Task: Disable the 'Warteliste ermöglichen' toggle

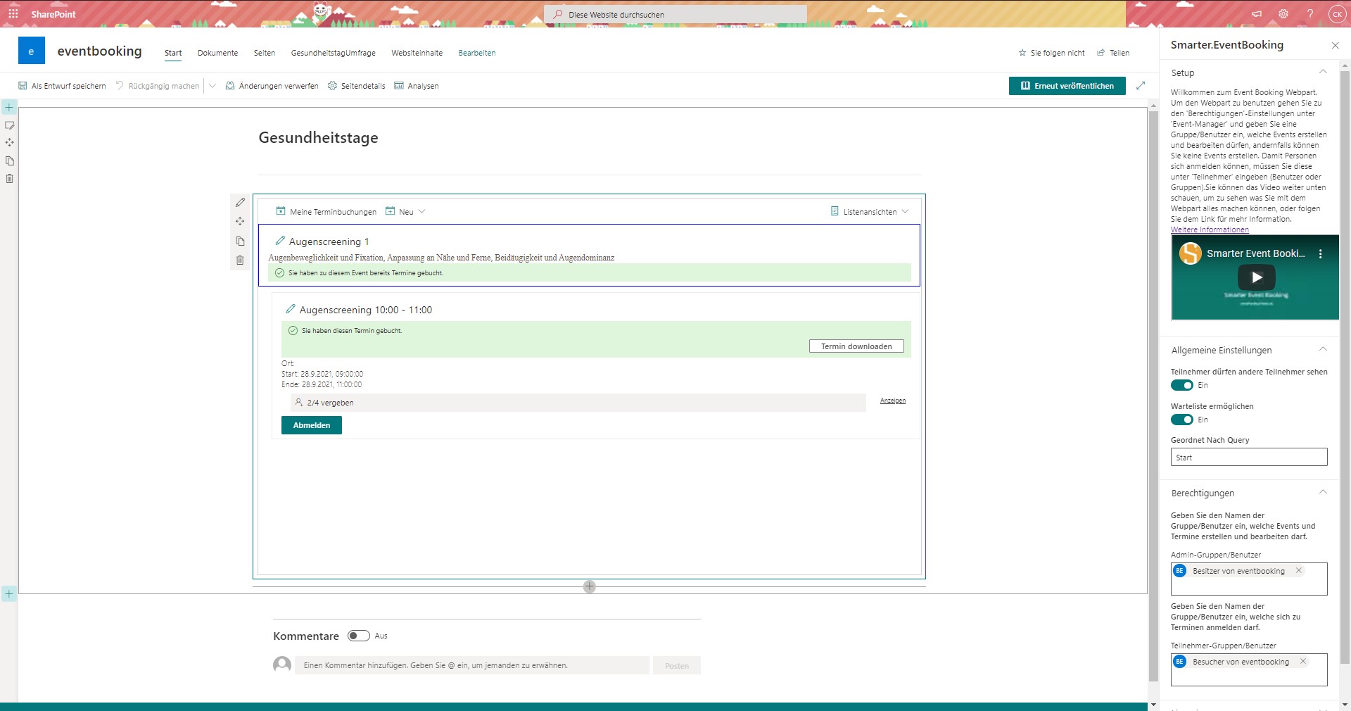Action: click(x=1182, y=420)
